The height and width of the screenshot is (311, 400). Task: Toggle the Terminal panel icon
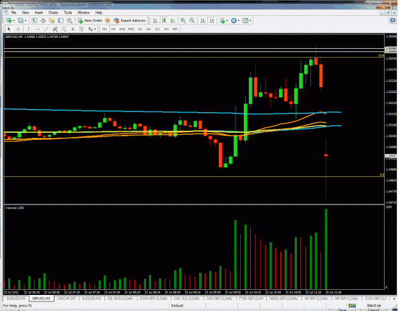pyautogui.click(x=61, y=21)
